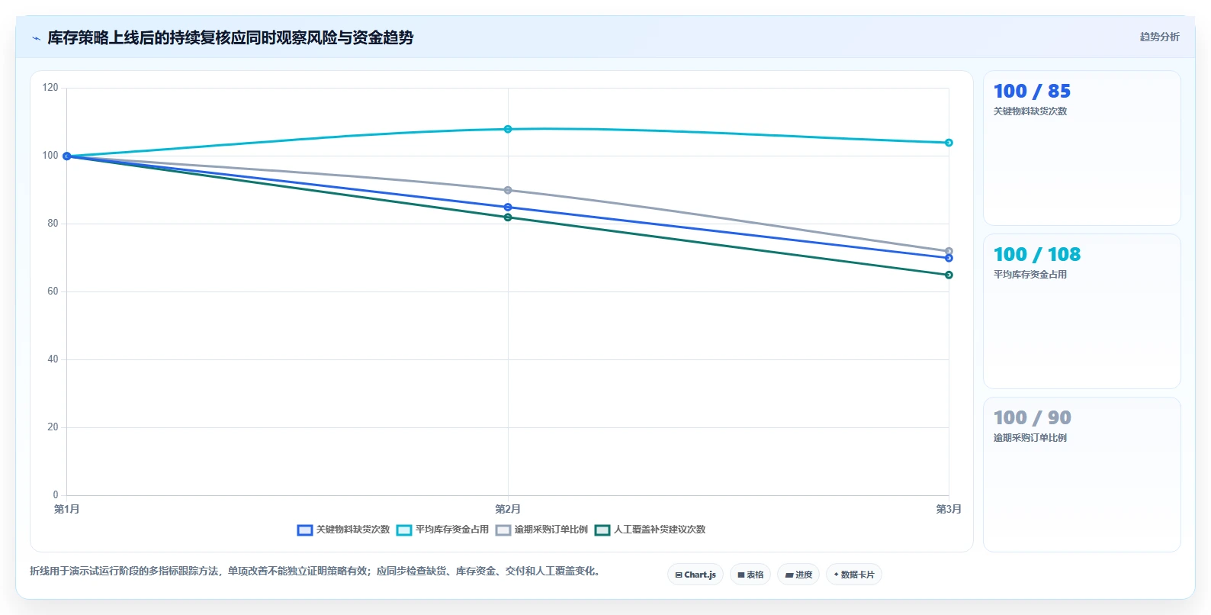Click the 第3月 axis label
The height and width of the screenshot is (615, 1211).
949,509
